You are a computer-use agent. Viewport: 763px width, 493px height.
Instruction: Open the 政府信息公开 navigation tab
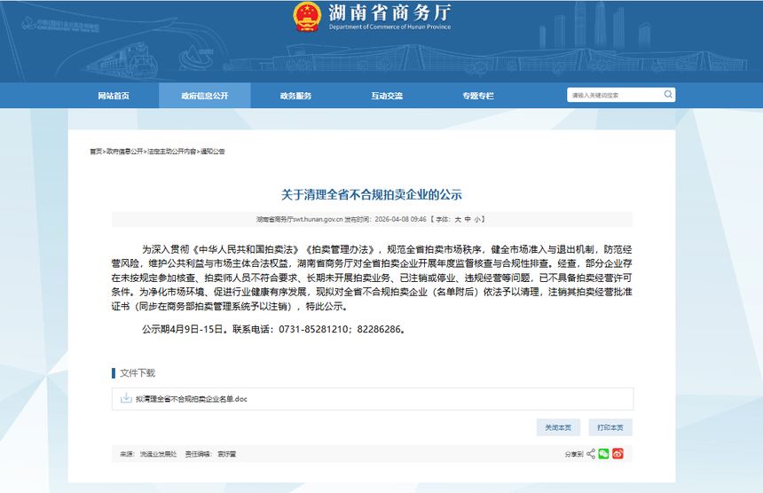[204, 96]
